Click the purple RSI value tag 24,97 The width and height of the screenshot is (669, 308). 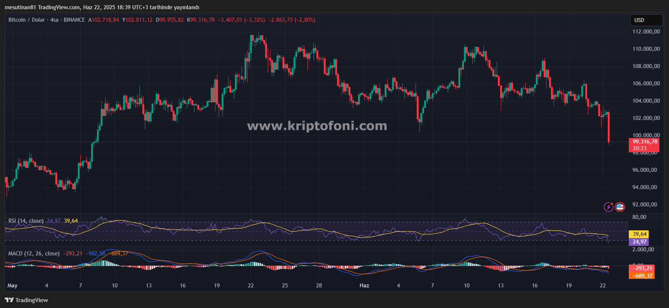(x=639, y=242)
